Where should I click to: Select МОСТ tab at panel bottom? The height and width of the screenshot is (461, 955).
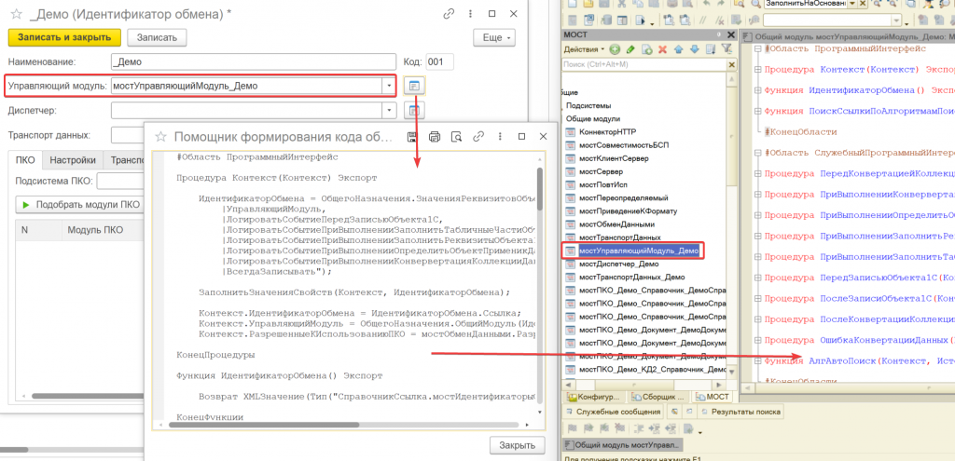pos(712,397)
